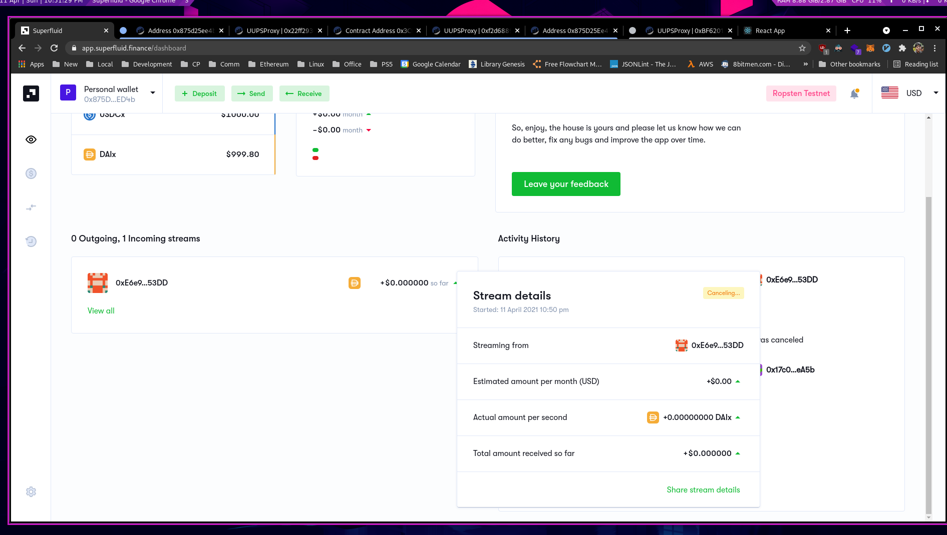Screen dimensions: 947x535
Task: Click the Send button
Action: coord(251,93)
